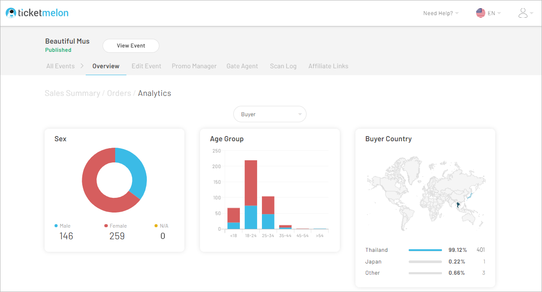Click the Female count 259
Screen dimensions: 542x292
117,236
